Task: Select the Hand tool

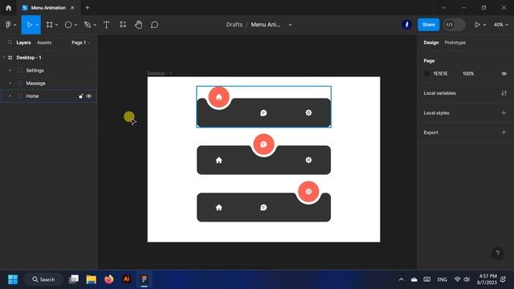Action: pyautogui.click(x=139, y=25)
